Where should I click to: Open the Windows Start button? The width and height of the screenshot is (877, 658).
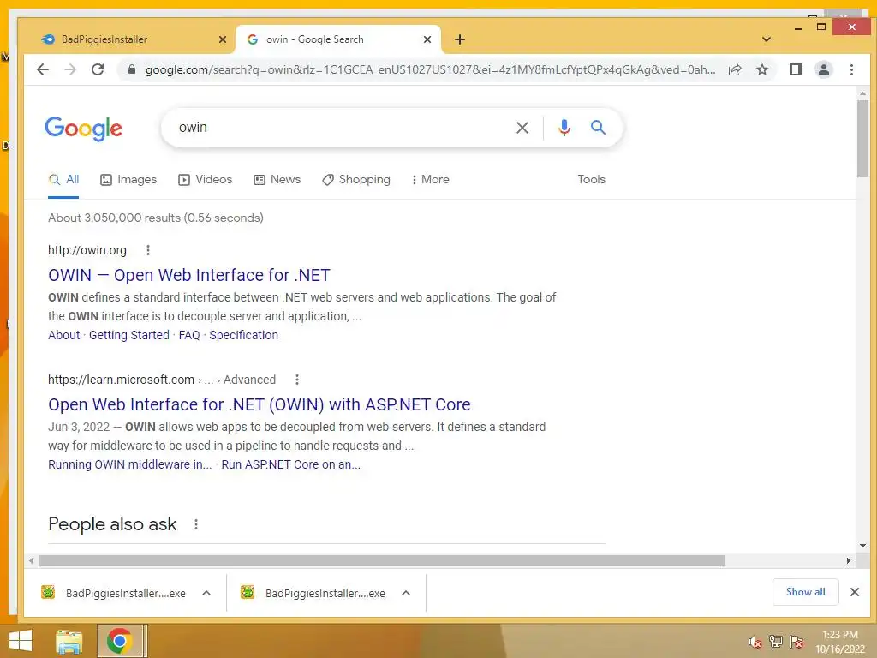coord(21,641)
